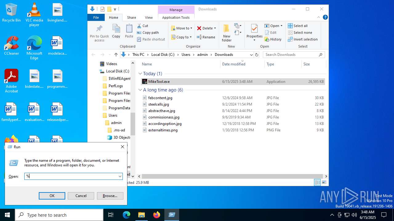Screen dimensions: 394x221
Task: Select the familyperf Word document on desktop
Action: pyautogui.click(x=11, y=112)
